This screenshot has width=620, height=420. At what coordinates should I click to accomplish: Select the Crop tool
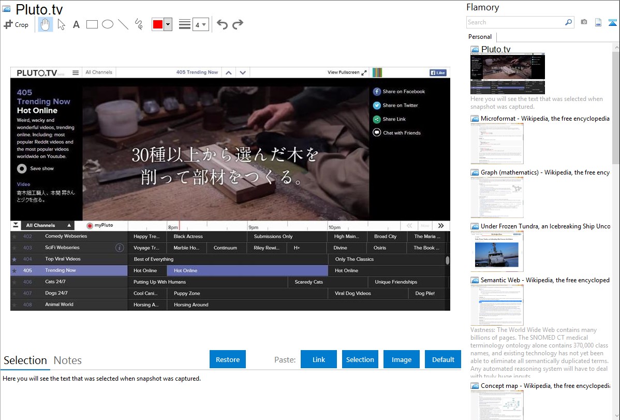[x=16, y=24]
